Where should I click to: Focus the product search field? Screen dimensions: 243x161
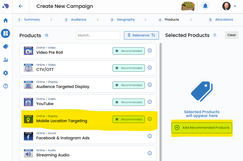(x=98, y=35)
